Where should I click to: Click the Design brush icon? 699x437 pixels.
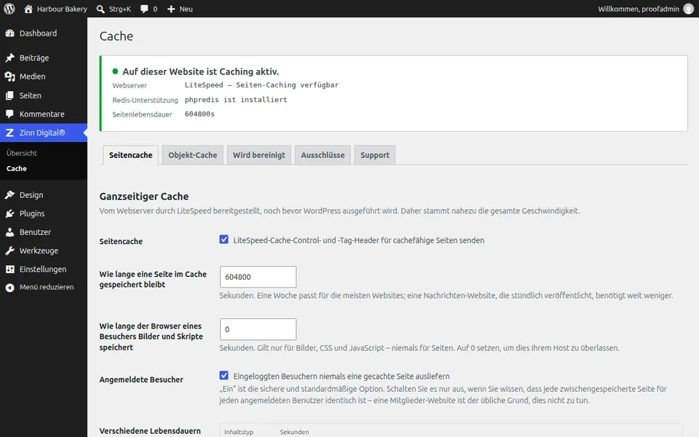[x=9, y=195]
